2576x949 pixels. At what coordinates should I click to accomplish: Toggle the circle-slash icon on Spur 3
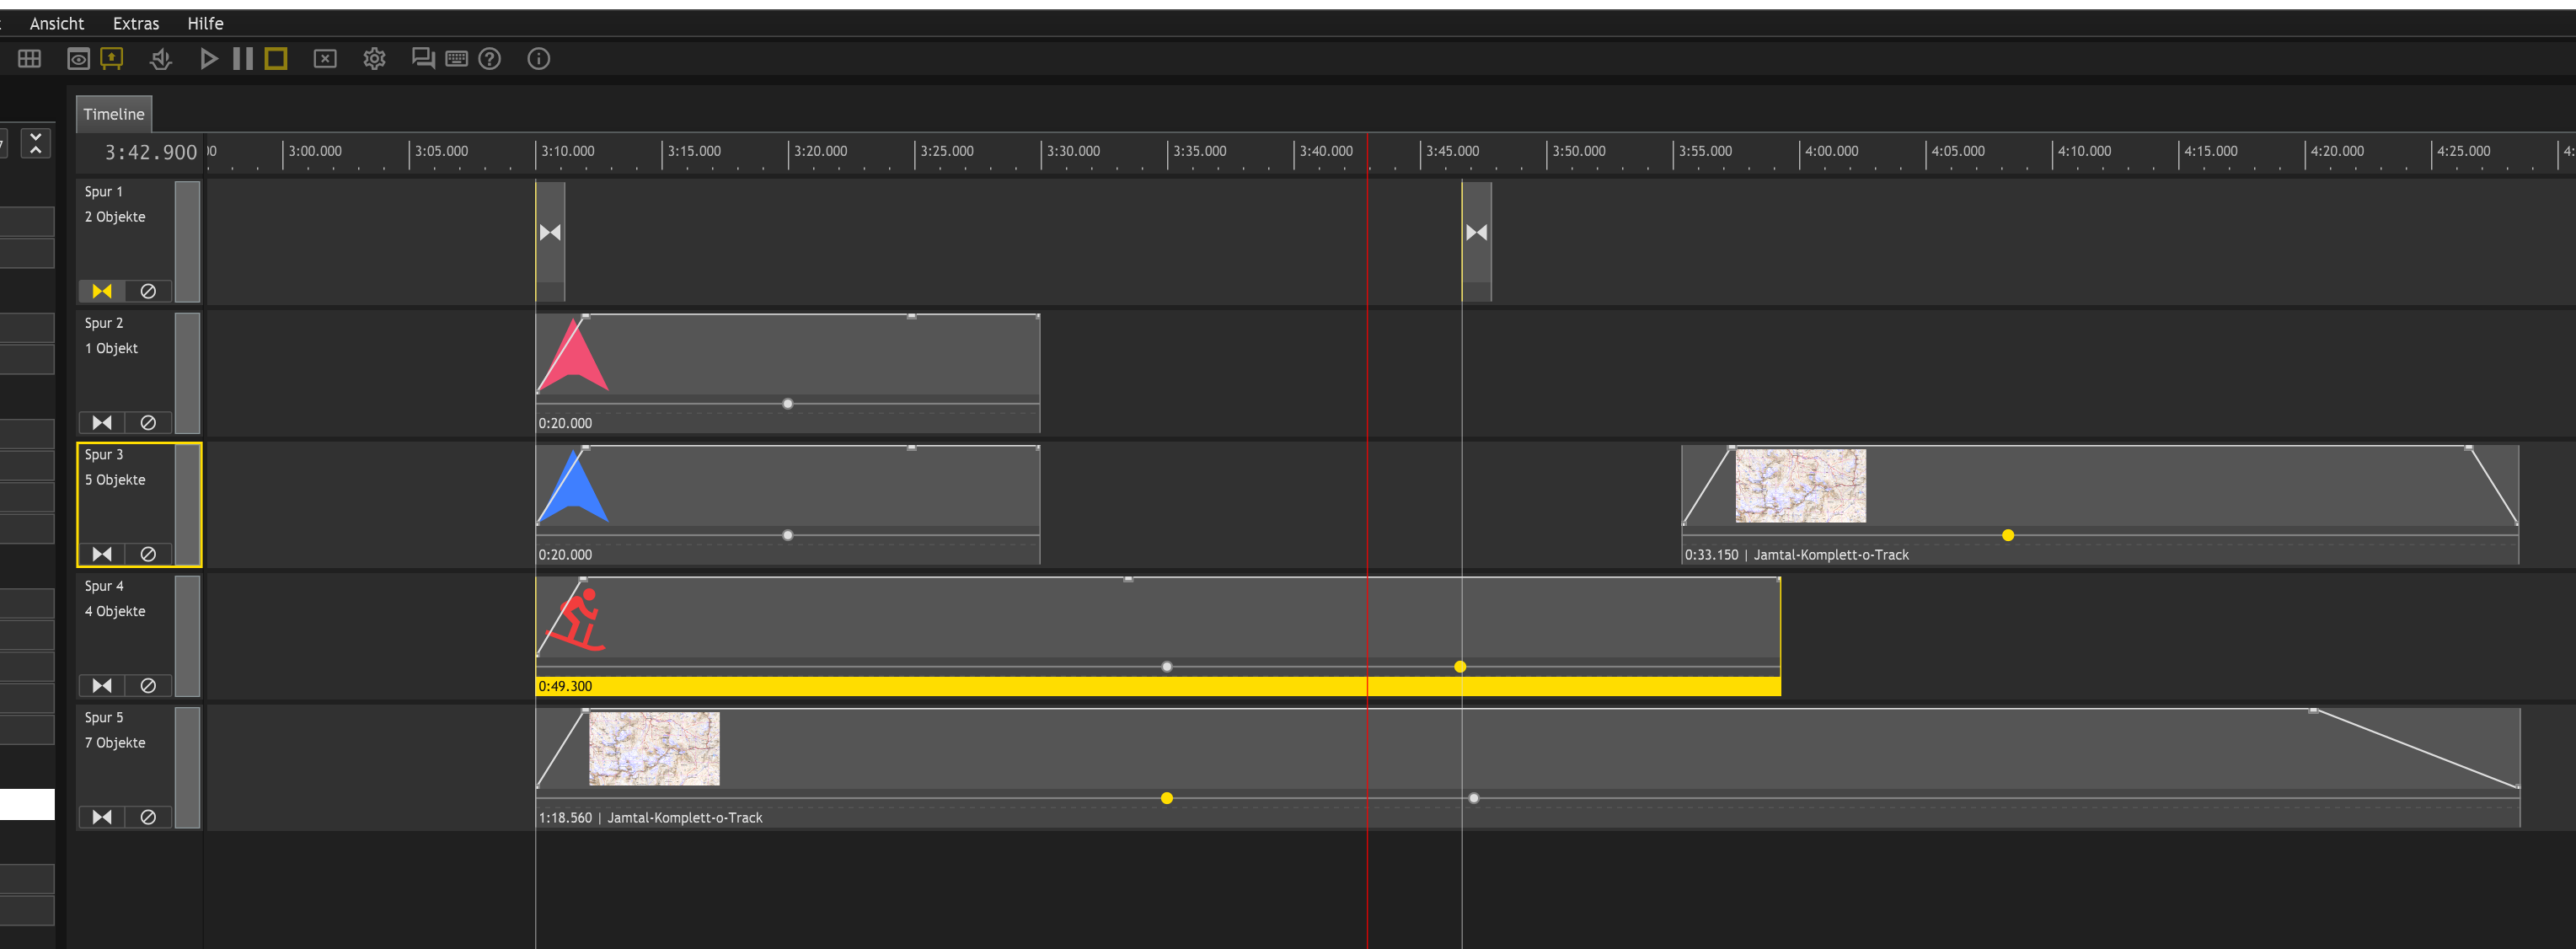pos(148,554)
